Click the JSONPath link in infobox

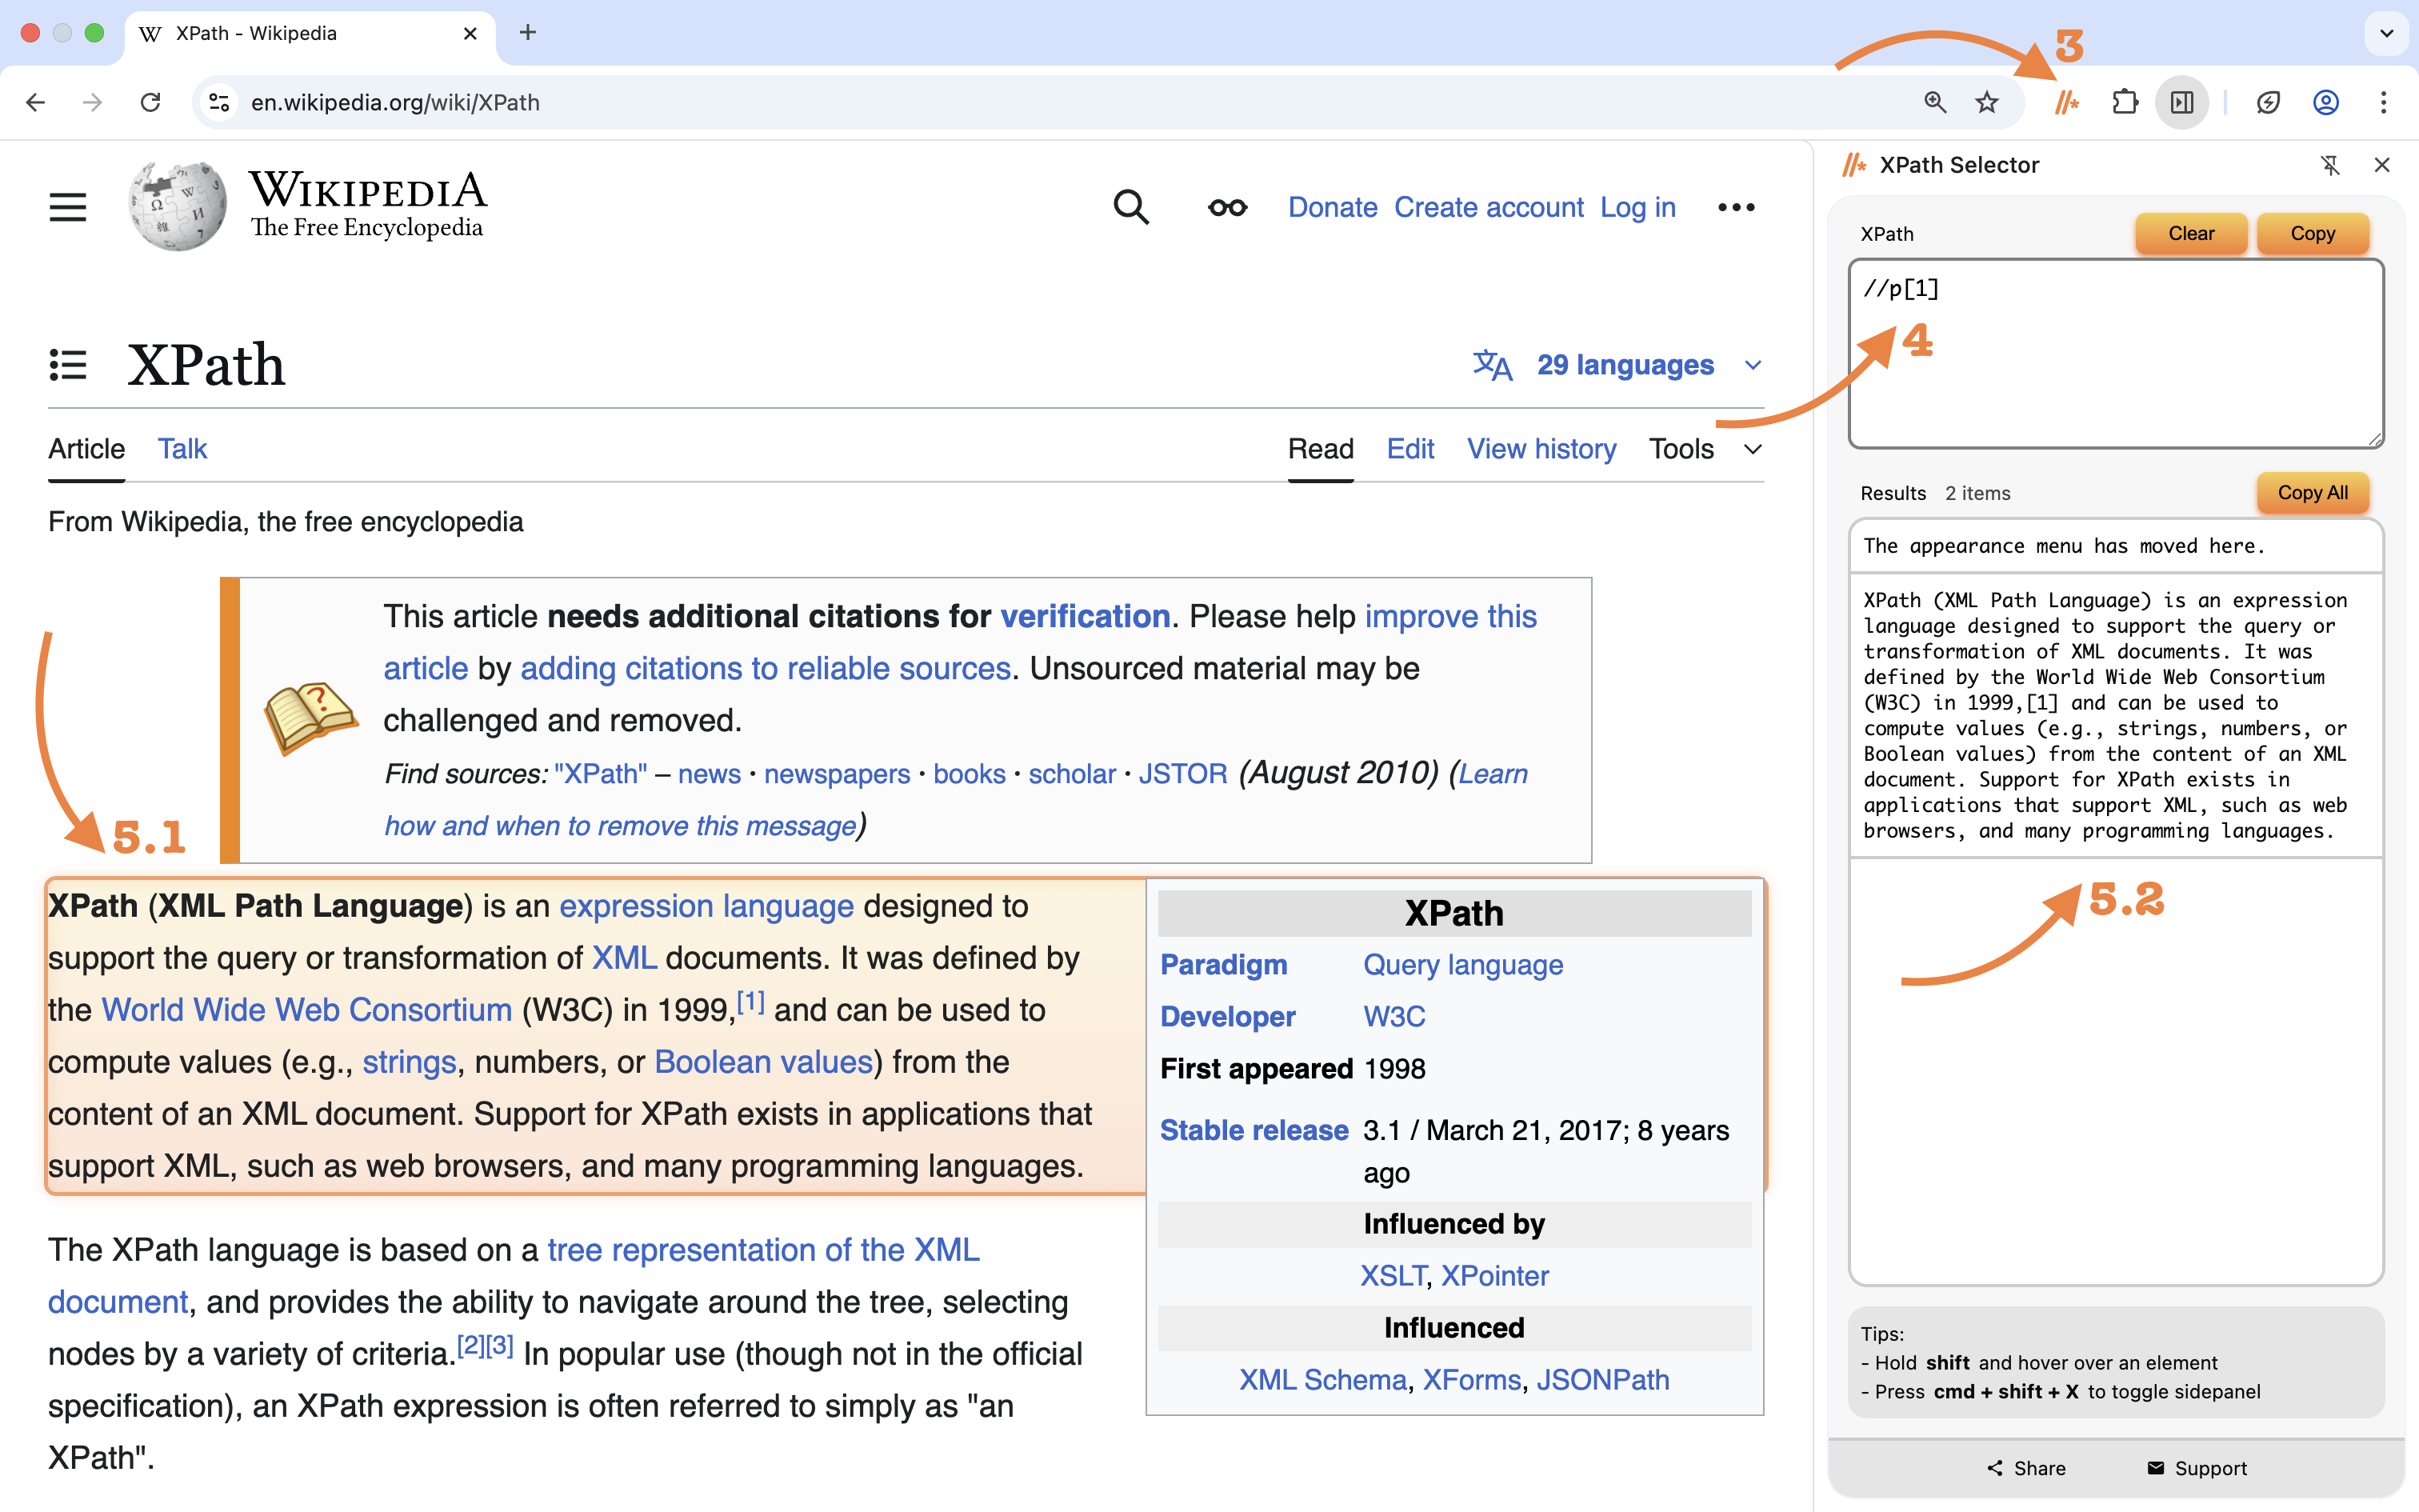coord(1602,1380)
